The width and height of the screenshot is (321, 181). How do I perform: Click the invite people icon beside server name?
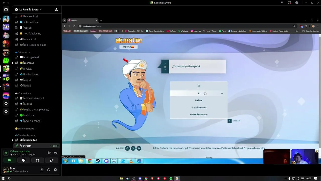[56, 10]
